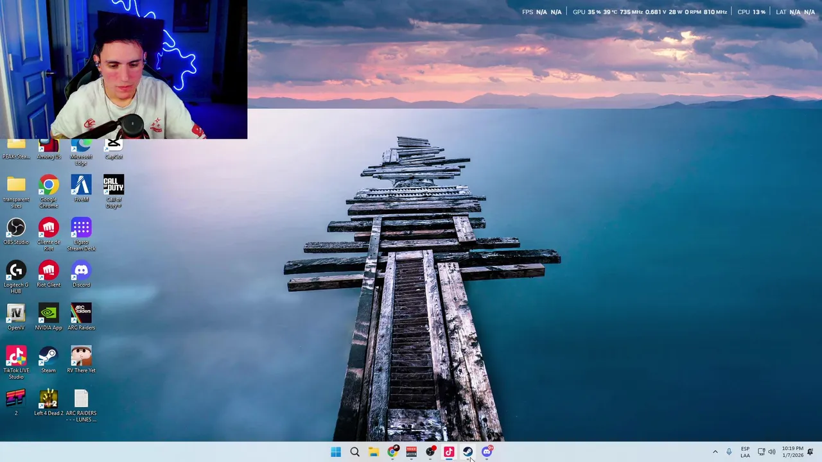Screen dimensions: 822x462
Task: Switch to Steam on the taskbar
Action: pos(468,452)
